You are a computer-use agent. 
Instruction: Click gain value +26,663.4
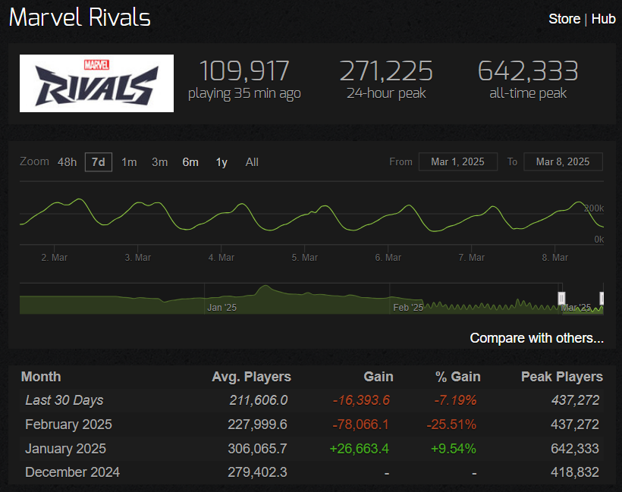(x=359, y=449)
